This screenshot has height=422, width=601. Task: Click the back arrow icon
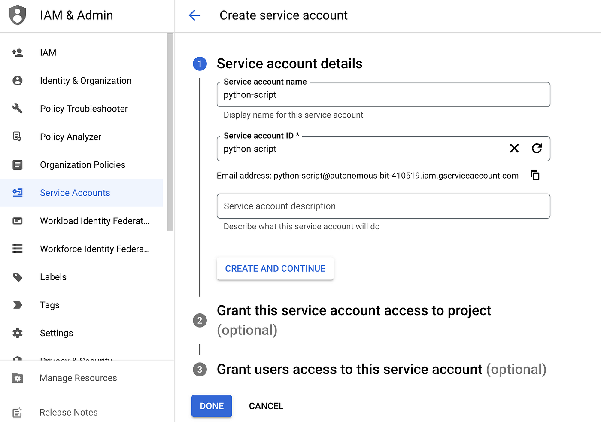194,15
